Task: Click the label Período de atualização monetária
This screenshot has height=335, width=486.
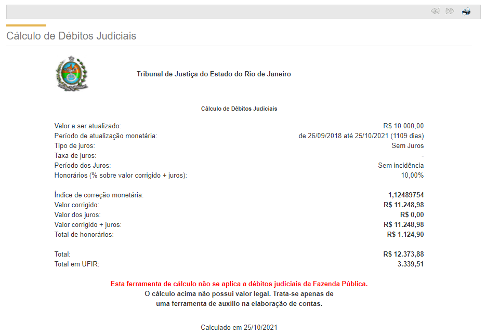Action: pyautogui.click(x=106, y=136)
